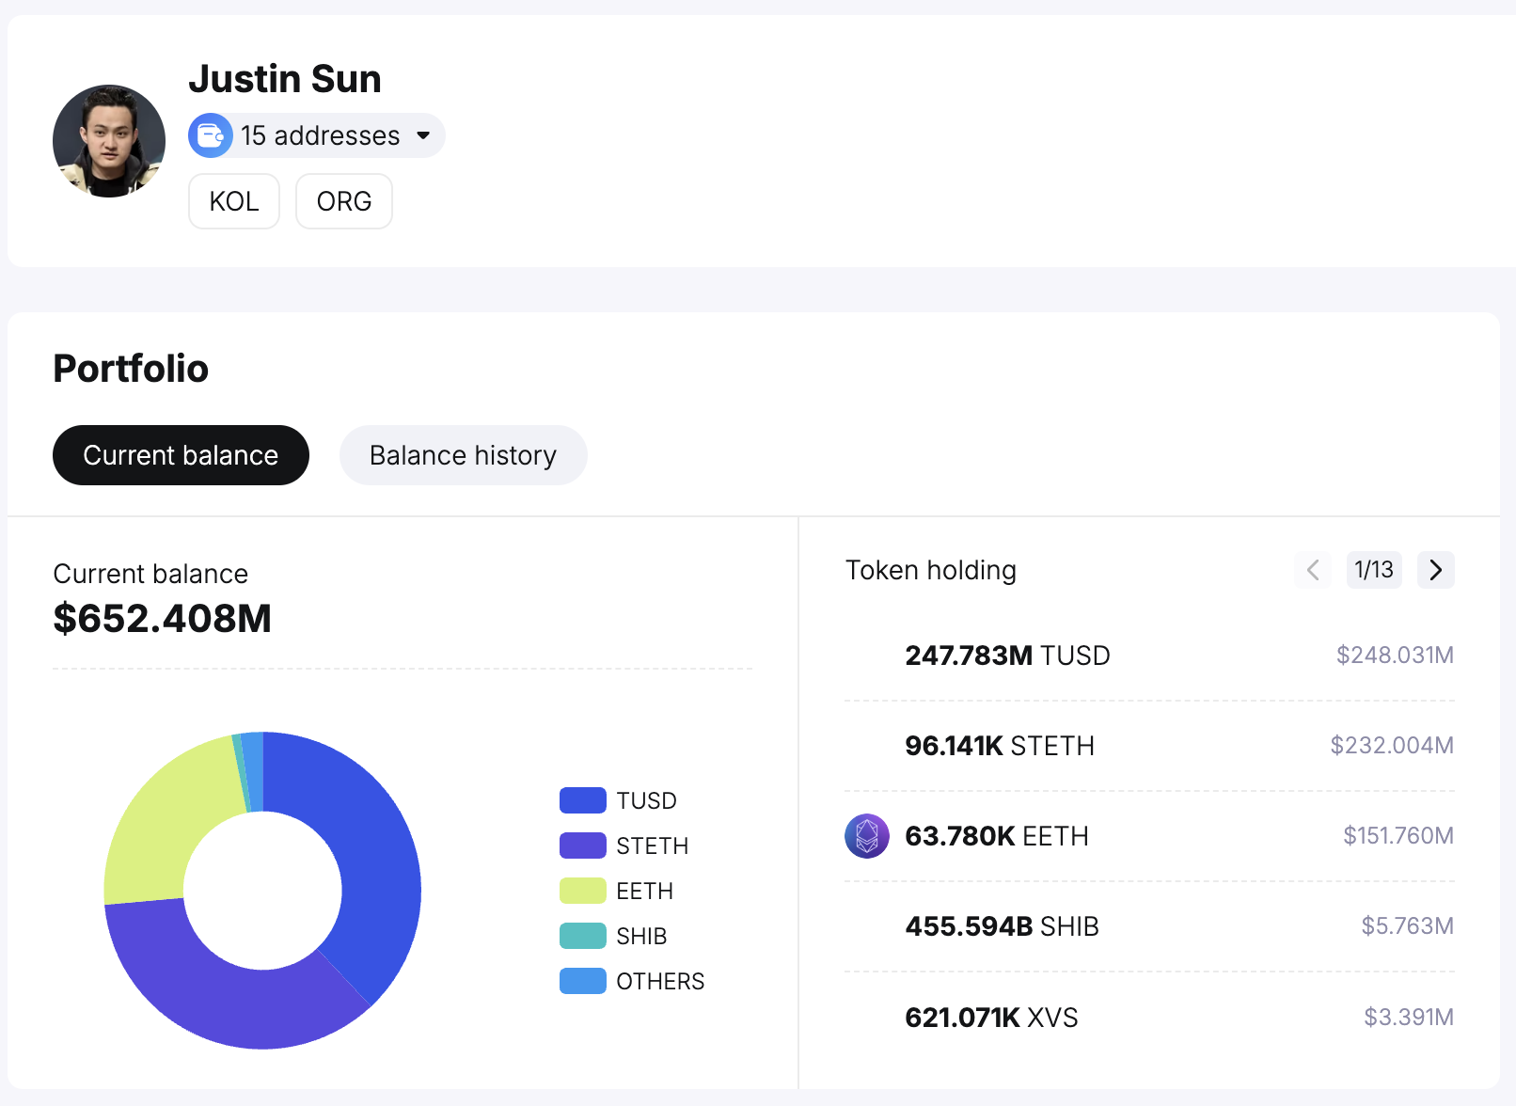The width and height of the screenshot is (1516, 1106).
Task: Expand the 15 addresses dropdown
Action: (320, 135)
